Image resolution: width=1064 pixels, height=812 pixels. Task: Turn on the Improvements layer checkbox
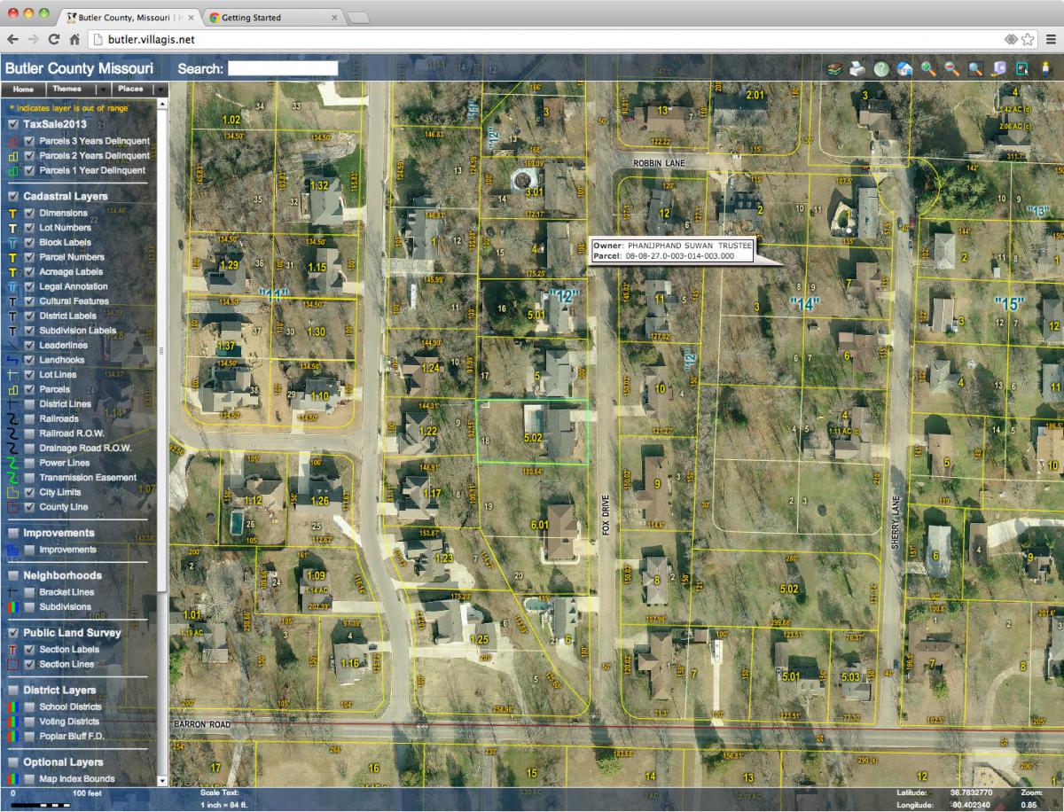[30, 550]
